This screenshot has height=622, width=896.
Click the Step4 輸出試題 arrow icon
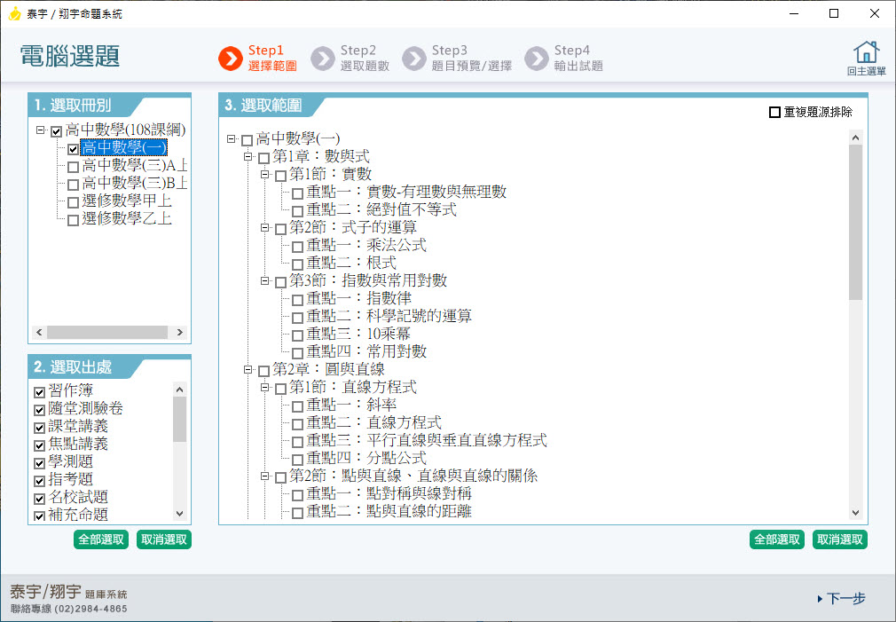(x=536, y=59)
